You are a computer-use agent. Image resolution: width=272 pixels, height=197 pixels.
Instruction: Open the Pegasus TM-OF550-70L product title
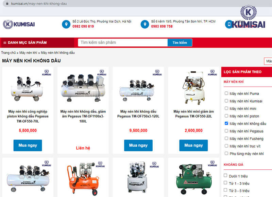[28, 116]
